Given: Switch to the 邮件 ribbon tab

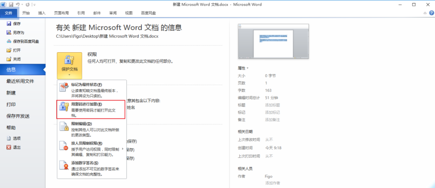Looking at the screenshot, I should pyautogui.click(x=97, y=13).
